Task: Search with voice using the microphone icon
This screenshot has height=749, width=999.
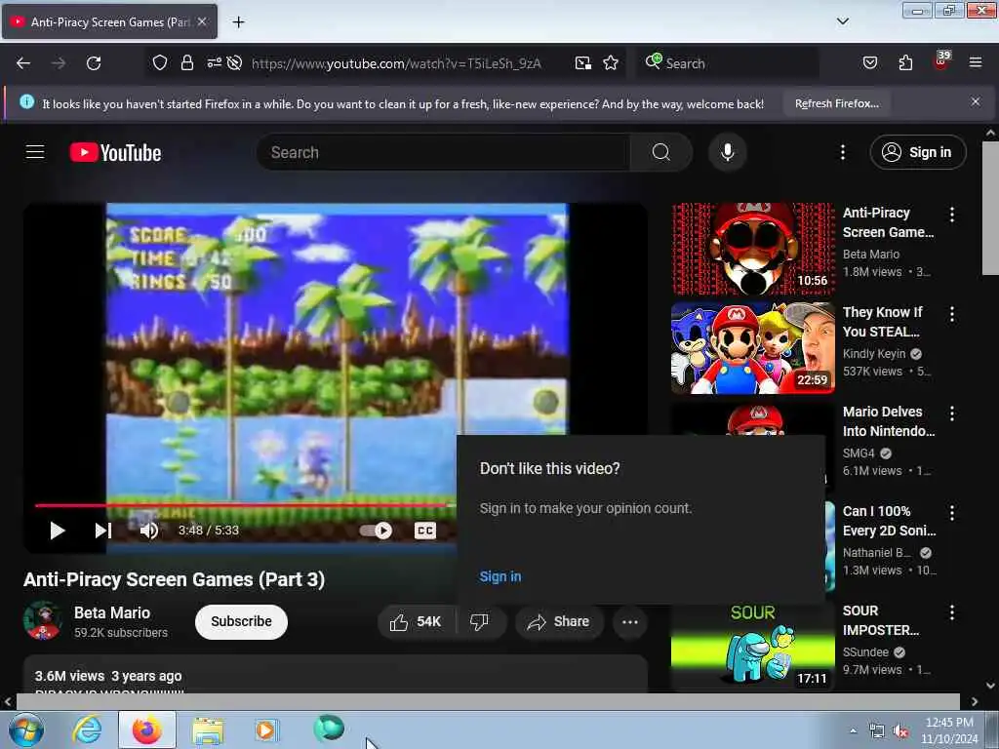Action: click(727, 152)
